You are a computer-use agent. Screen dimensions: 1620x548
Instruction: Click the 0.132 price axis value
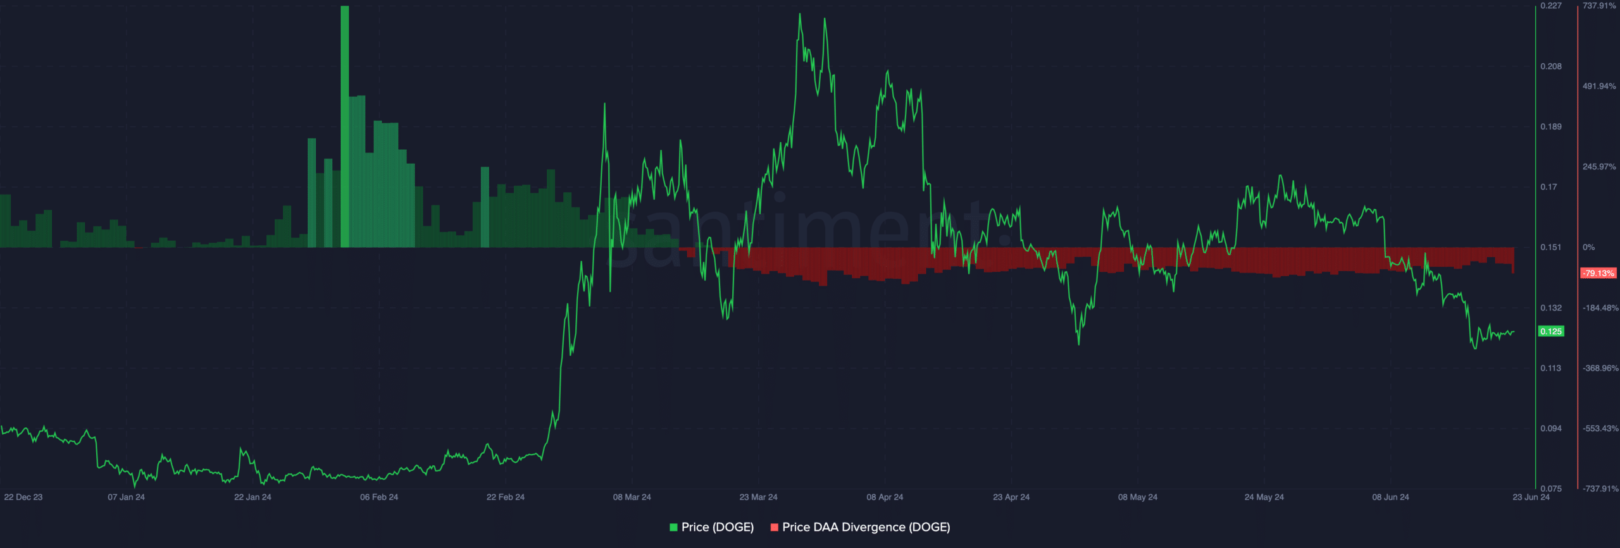coord(1551,308)
